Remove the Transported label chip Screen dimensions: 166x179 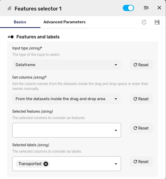tap(46, 164)
